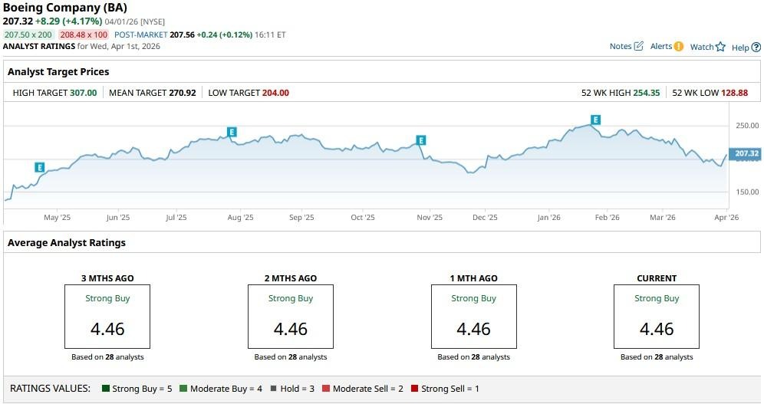This screenshot has height=404, width=764.
Task: Click the high target value 307.00
Action: [x=83, y=93]
